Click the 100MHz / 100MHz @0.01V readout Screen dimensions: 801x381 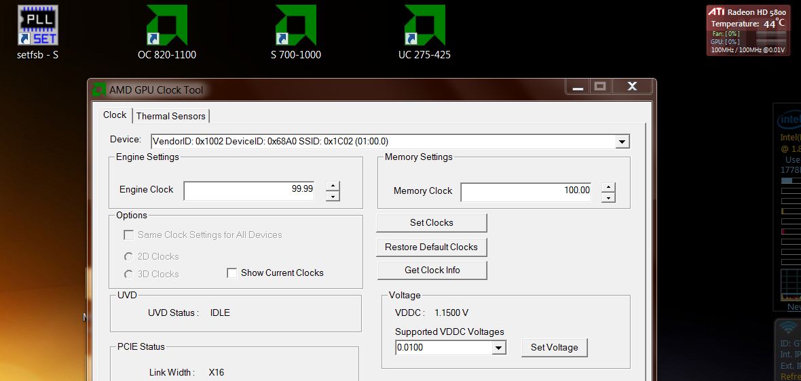pos(747,49)
